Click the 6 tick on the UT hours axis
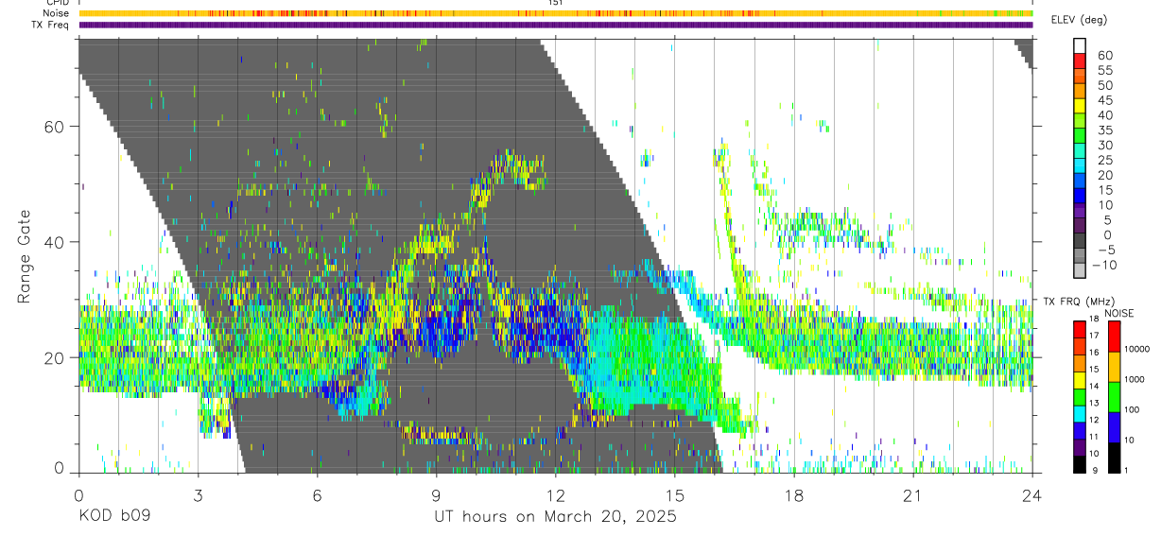Viewport: 1161px width, 536px height. click(317, 494)
